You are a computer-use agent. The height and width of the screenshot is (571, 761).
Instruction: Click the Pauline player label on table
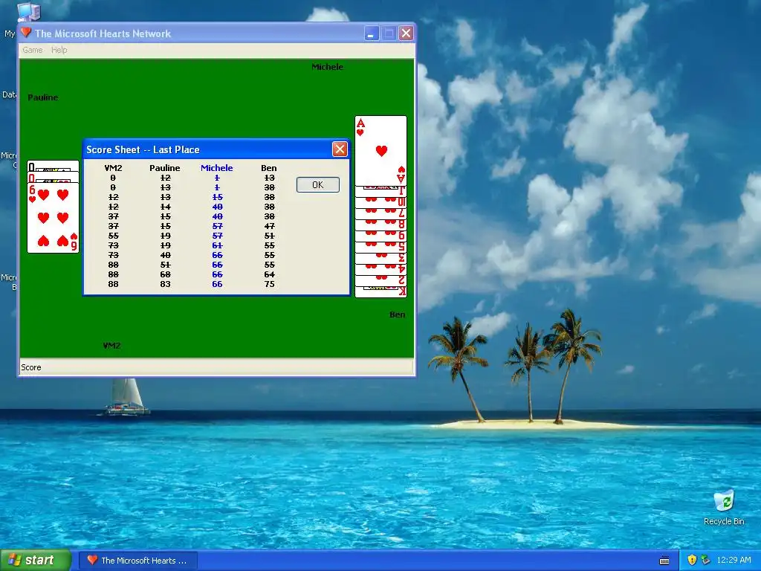click(x=43, y=97)
